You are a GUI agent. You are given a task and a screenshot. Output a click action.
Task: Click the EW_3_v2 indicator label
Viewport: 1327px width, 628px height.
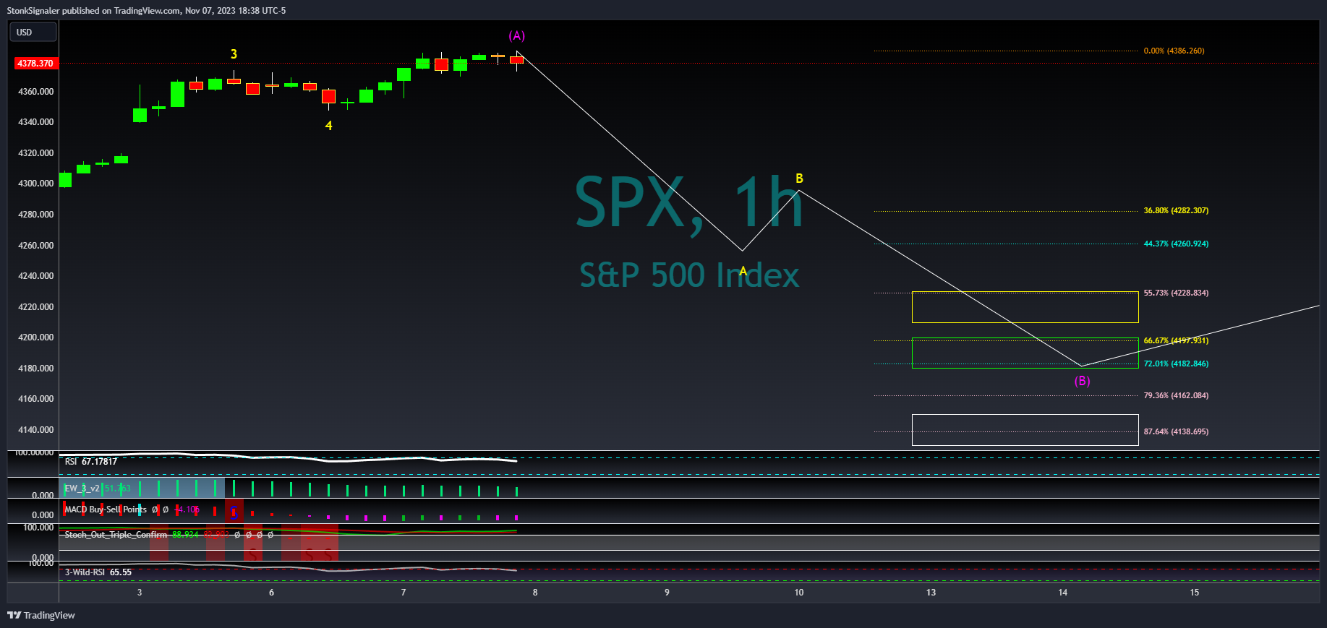(82, 489)
